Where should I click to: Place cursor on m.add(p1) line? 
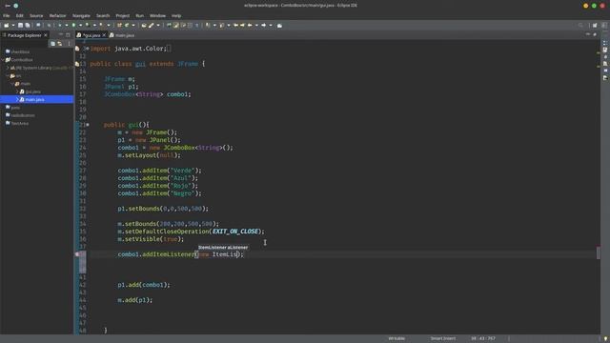[x=135, y=300]
